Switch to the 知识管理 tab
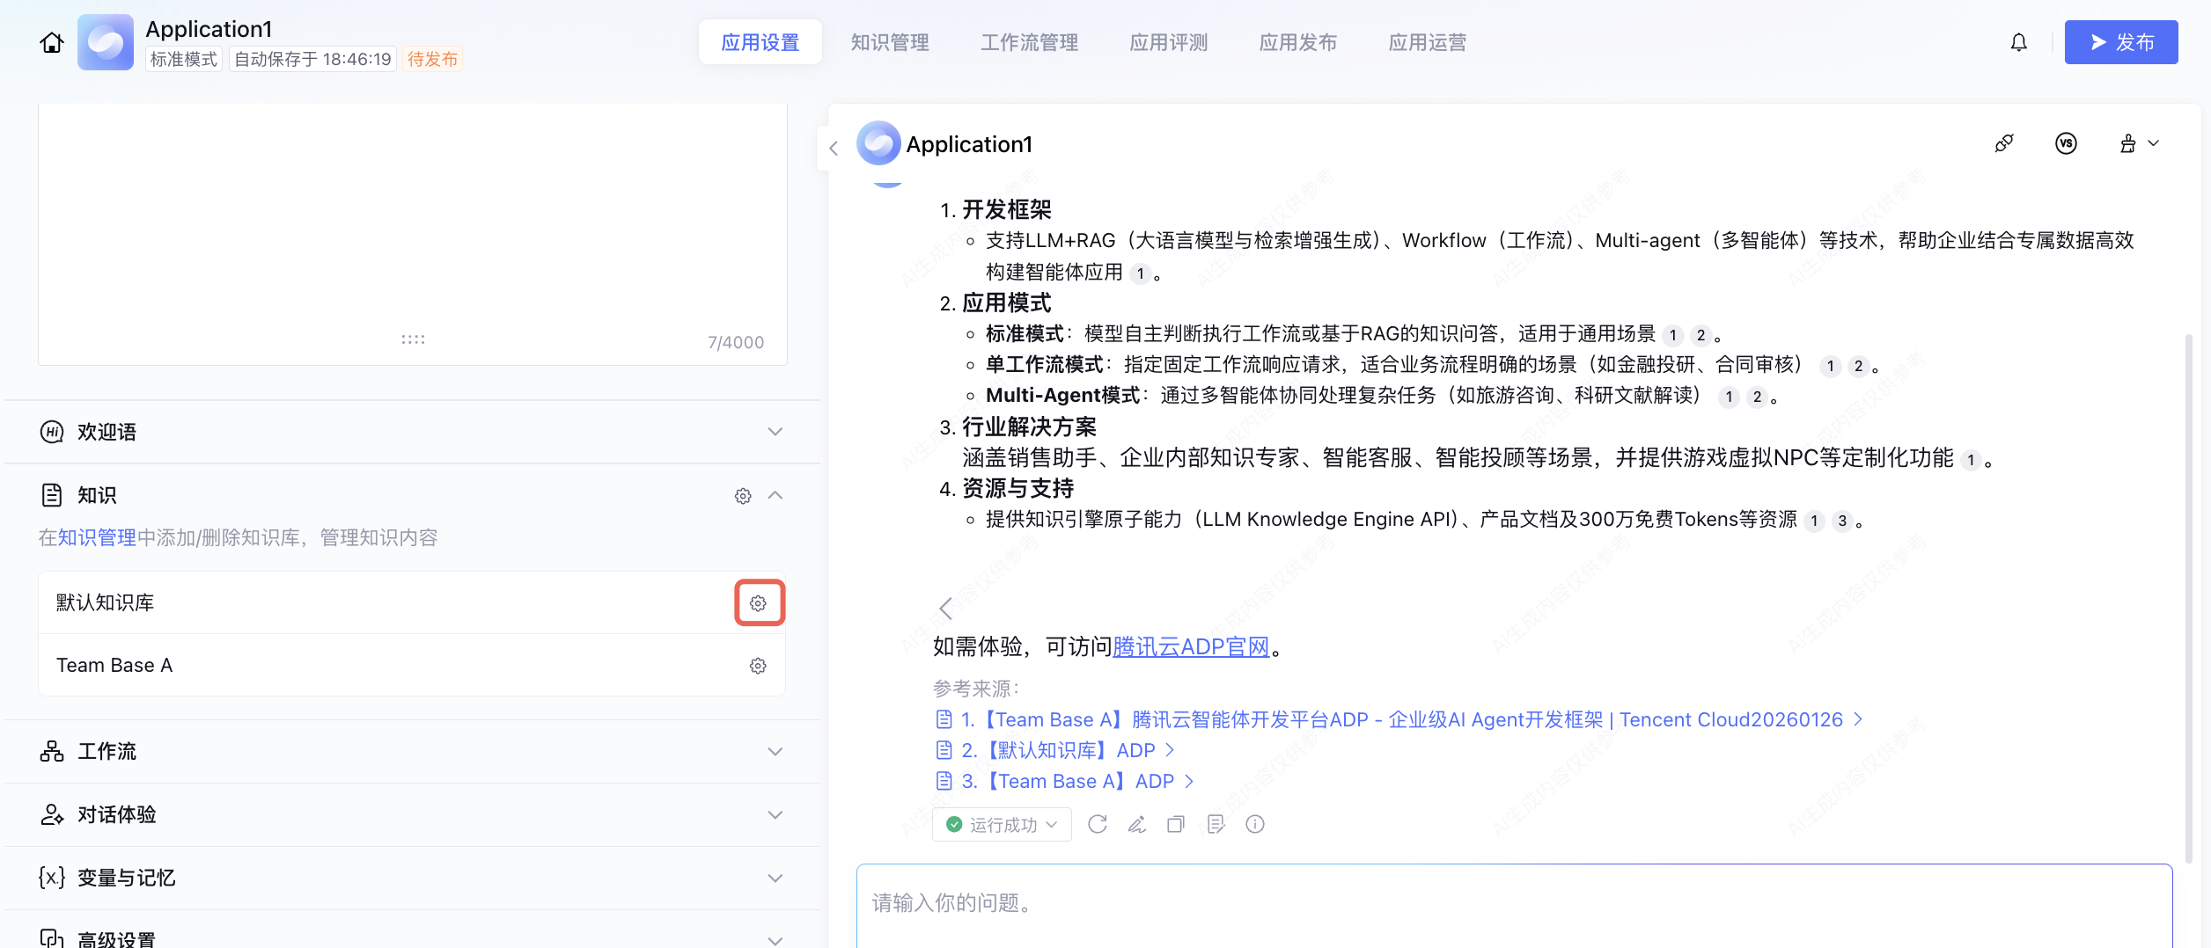The height and width of the screenshot is (948, 2211). click(x=890, y=42)
